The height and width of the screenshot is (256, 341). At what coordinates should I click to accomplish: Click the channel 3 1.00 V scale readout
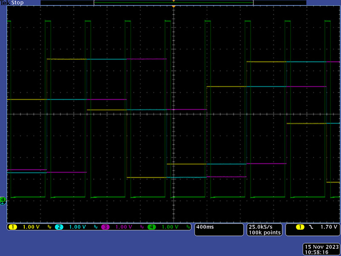124,227
